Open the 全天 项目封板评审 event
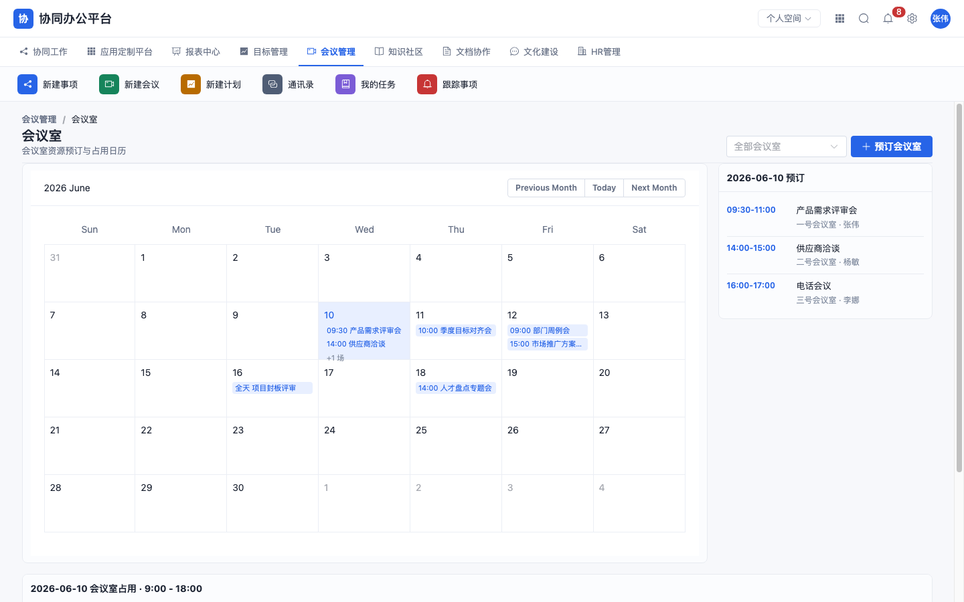The width and height of the screenshot is (964, 602). (x=272, y=388)
